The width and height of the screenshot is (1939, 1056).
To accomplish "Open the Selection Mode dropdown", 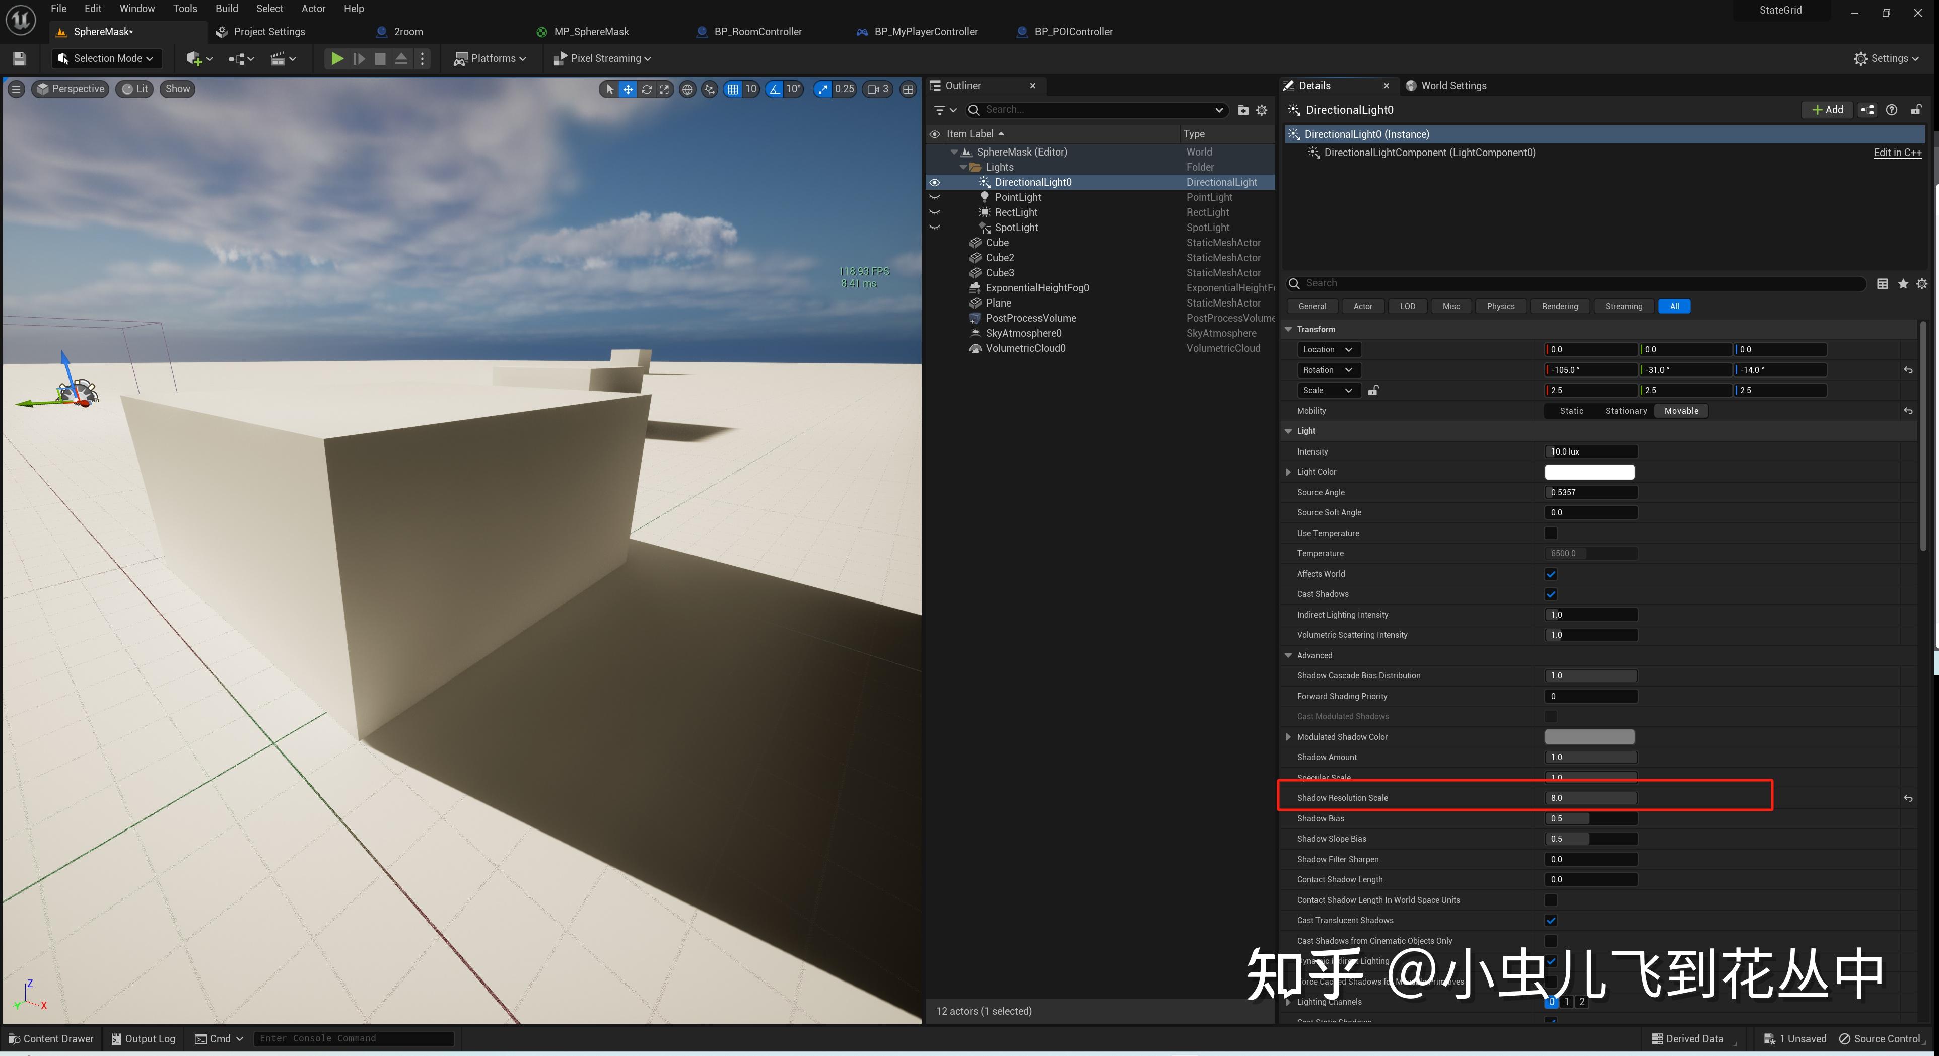I will point(106,59).
